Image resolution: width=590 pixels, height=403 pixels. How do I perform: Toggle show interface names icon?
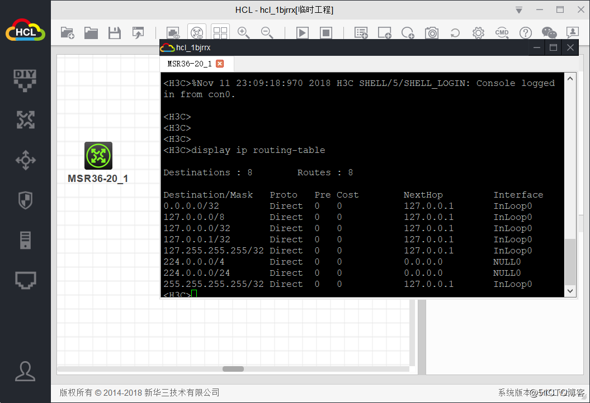(173, 33)
